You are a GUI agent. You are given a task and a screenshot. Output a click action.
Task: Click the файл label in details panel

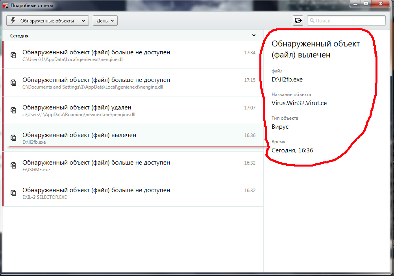(277, 71)
